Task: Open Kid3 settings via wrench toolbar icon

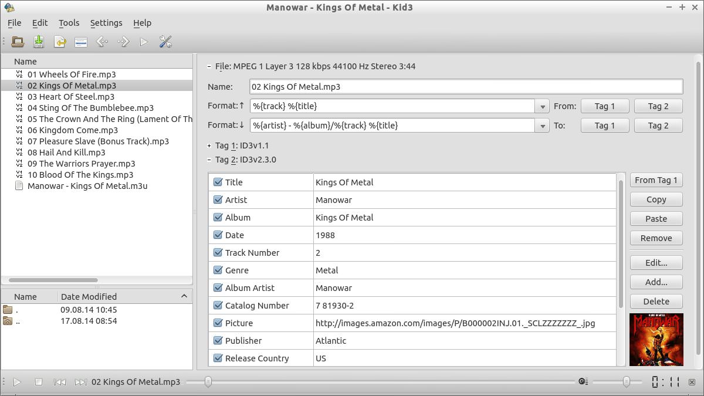Action: (165, 41)
